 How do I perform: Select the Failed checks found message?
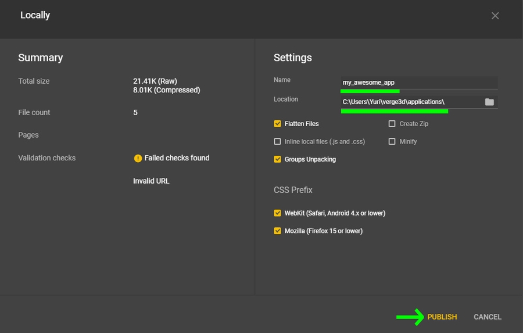pos(177,158)
